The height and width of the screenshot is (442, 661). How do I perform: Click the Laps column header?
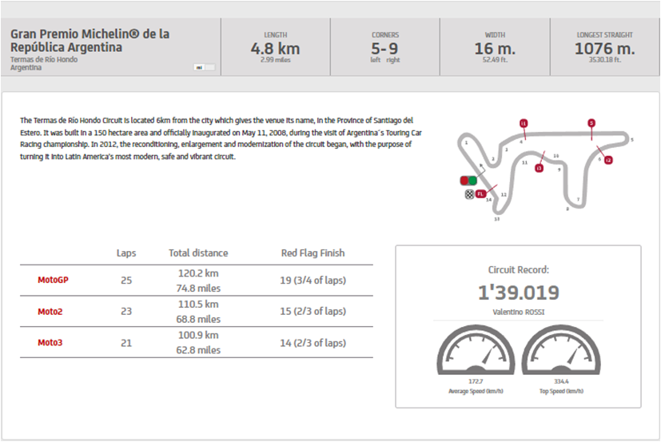pyautogui.click(x=126, y=253)
